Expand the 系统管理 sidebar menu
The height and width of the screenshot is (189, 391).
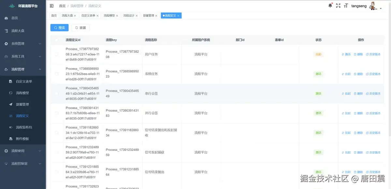click(23, 43)
